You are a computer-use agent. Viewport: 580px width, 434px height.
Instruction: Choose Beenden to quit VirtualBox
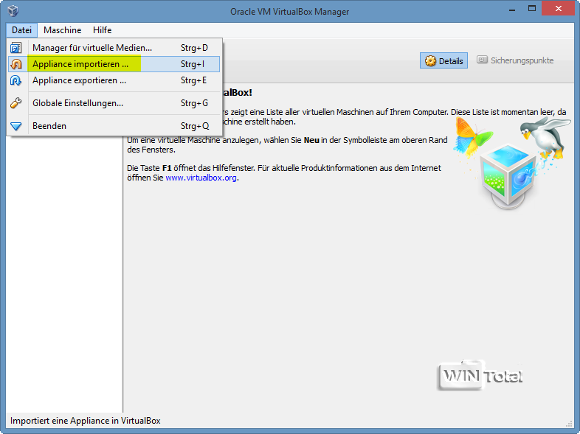click(114, 126)
